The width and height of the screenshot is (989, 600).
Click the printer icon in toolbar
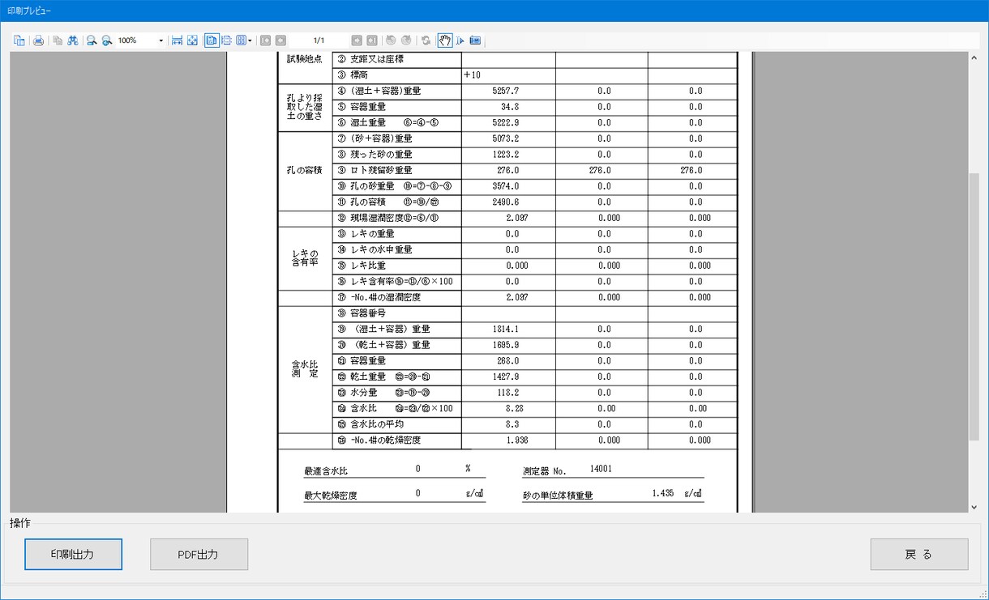(x=38, y=40)
